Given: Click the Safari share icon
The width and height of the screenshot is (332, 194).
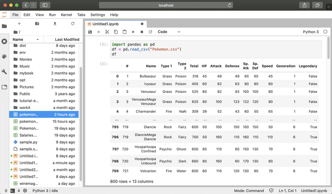Looking at the screenshot, I should [x=305, y=5].
